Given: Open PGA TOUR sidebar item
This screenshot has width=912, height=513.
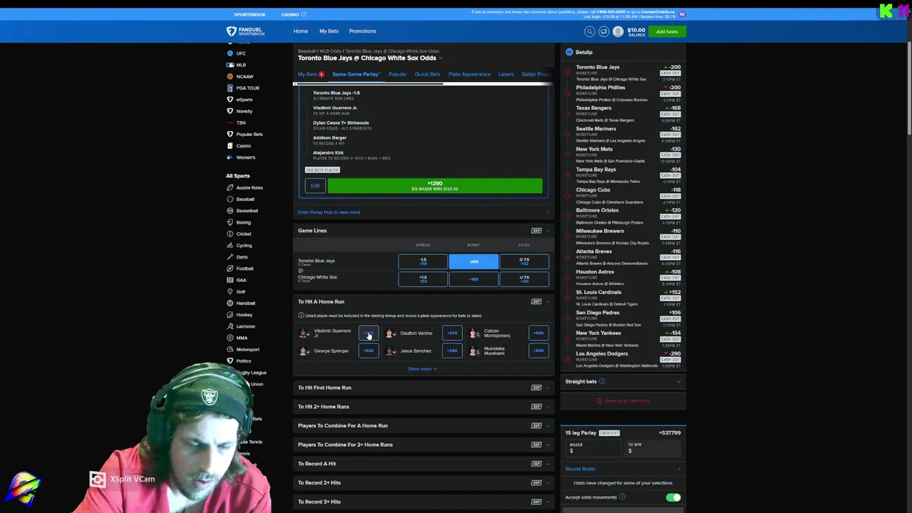Looking at the screenshot, I should [247, 88].
